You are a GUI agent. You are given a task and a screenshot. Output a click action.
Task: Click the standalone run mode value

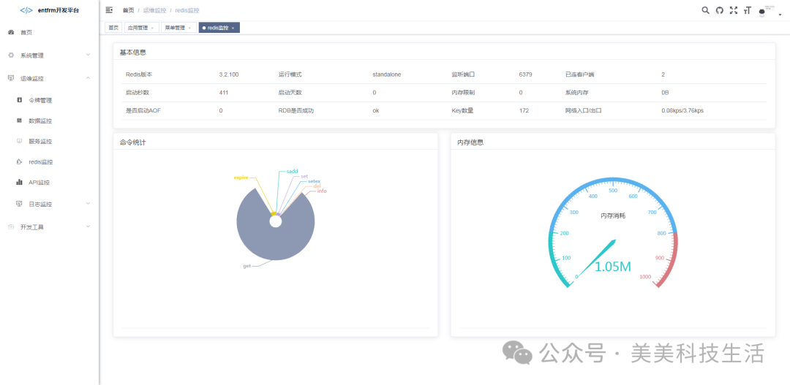tap(387, 75)
